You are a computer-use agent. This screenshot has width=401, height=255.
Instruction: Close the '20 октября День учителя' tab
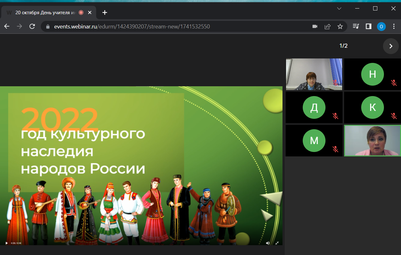(x=90, y=13)
